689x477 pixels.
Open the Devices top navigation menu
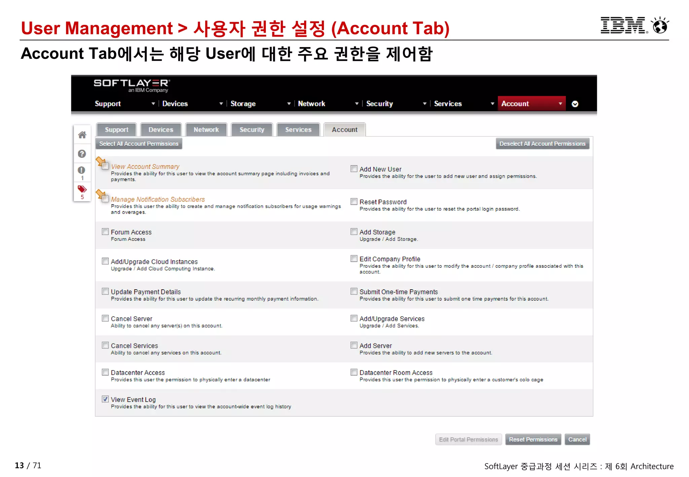point(175,104)
